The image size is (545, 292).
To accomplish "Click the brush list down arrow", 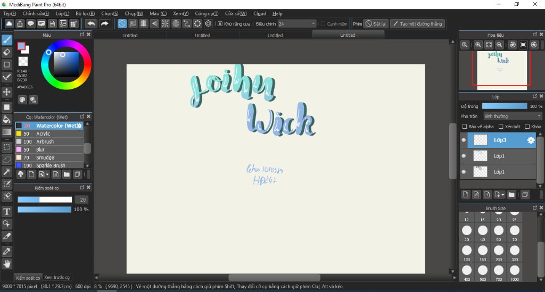I will click(87, 166).
